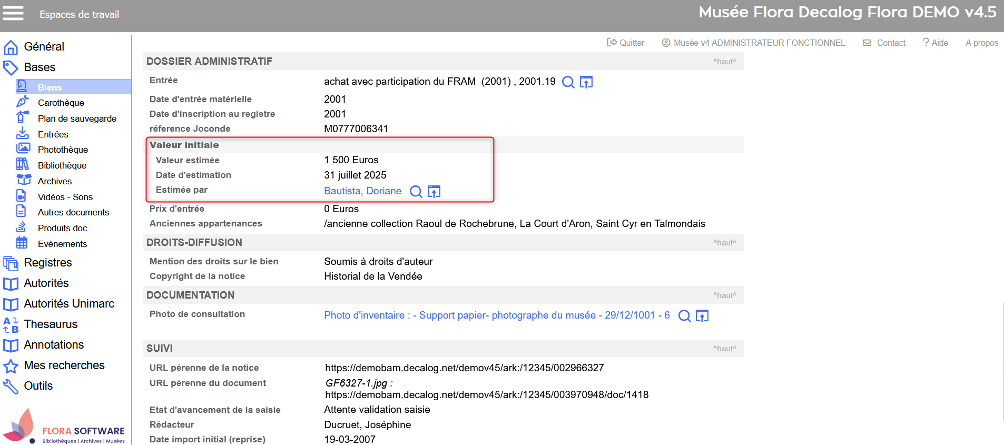Open the Carothèque database
Viewport: 1004px width, 445px height.
click(x=61, y=103)
